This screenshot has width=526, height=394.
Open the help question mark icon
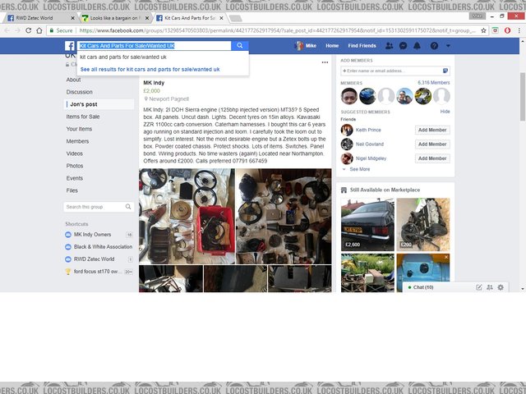pyautogui.click(x=434, y=46)
